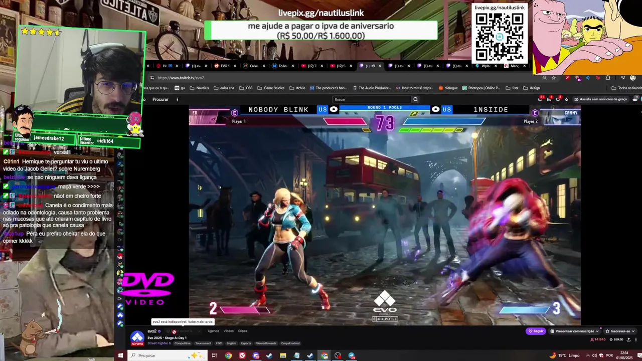This screenshot has width=642, height=361.
Task: Open the OBS bookmark folder
Action: tap(246, 88)
